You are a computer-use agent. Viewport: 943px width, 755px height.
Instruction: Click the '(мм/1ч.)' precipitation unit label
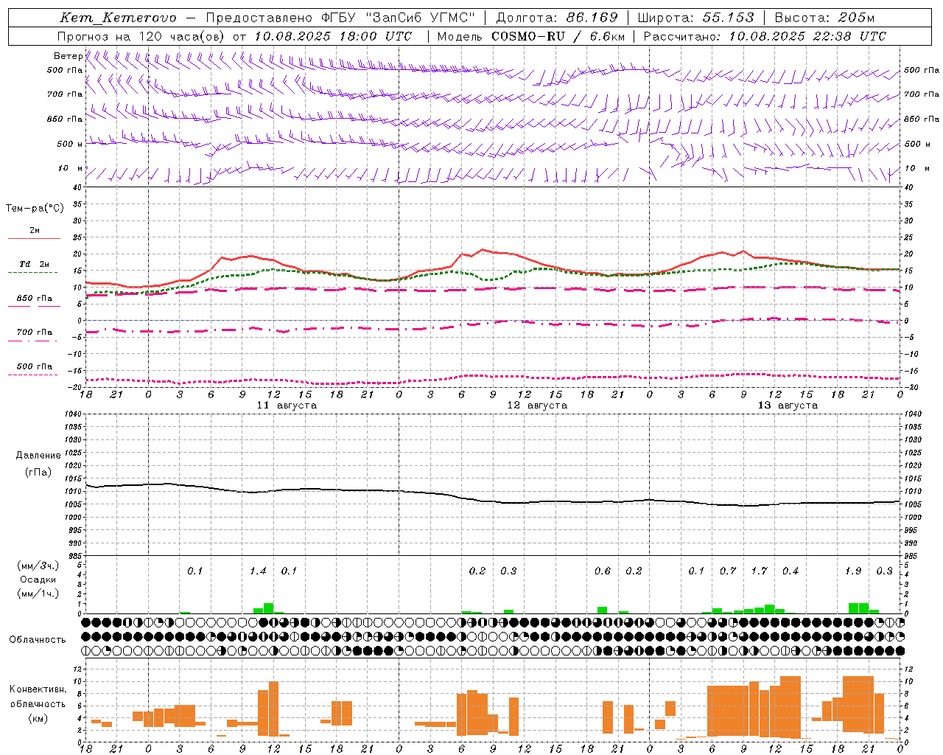coord(38,594)
